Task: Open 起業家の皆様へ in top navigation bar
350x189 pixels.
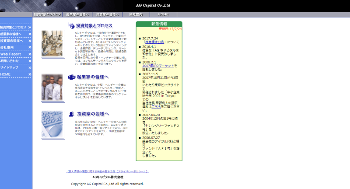Action: (77, 14)
